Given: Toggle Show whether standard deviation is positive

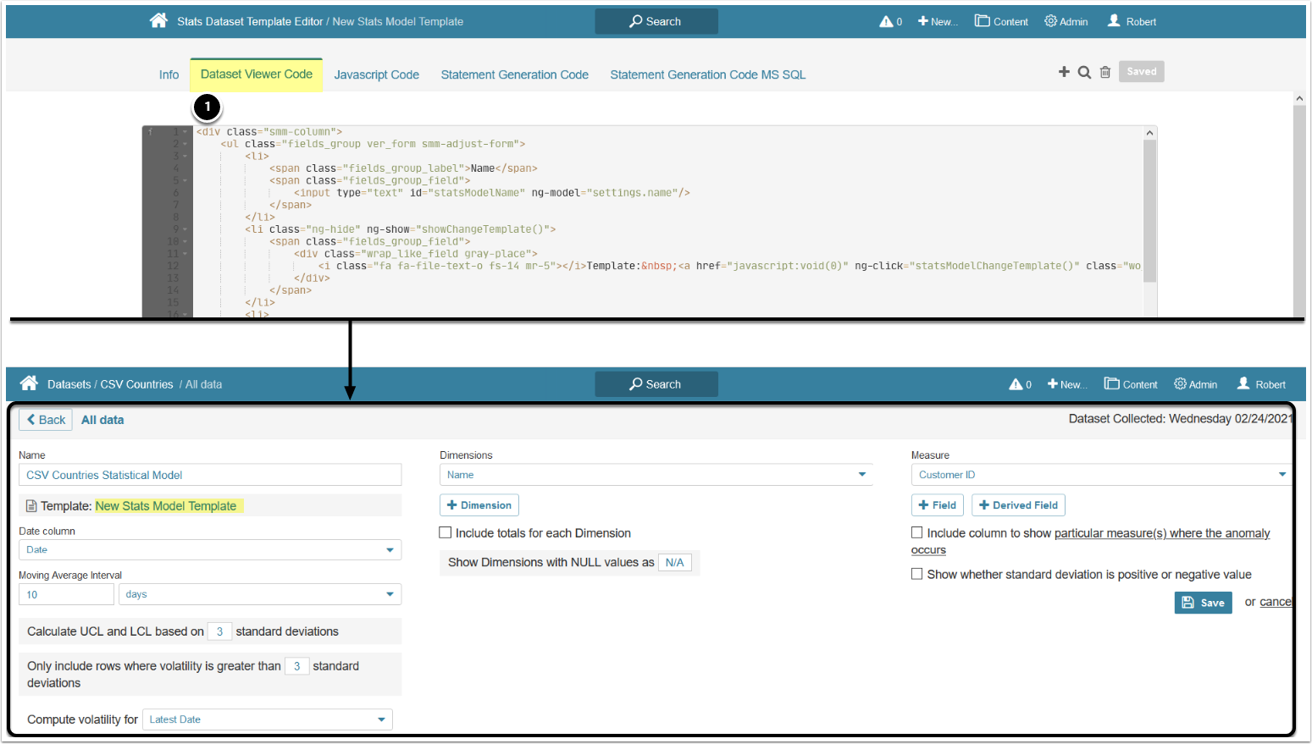Looking at the screenshot, I should (916, 574).
